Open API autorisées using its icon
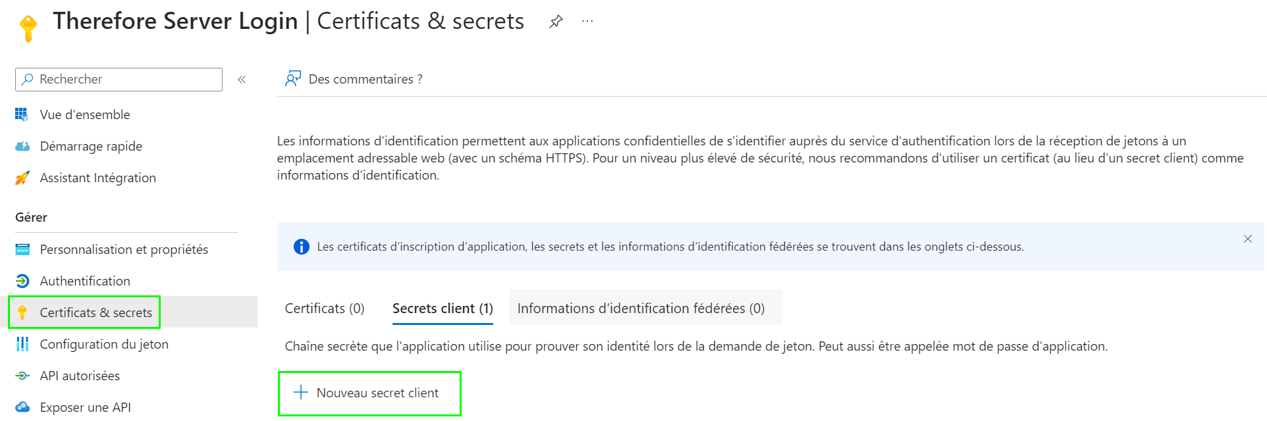 tap(22, 376)
